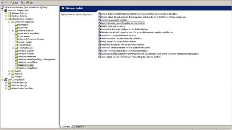This screenshot has width=232, height=130.
Task: Click the folder icon next to Printers
Action: click(13, 77)
